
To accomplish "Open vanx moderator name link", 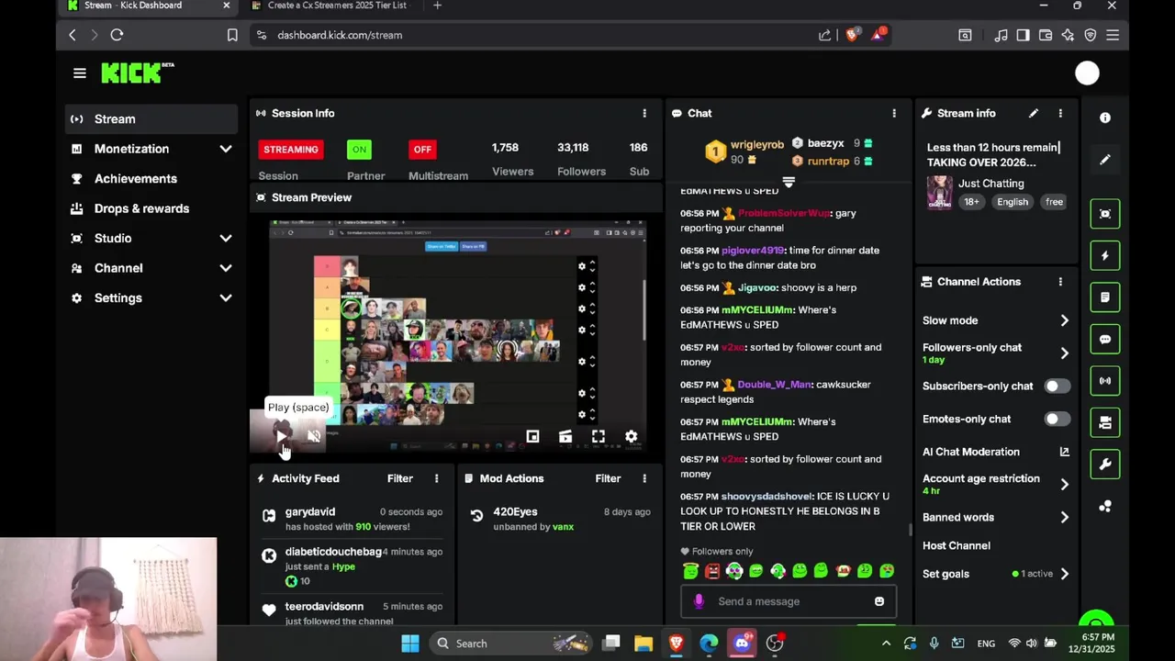I will tap(563, 527).
